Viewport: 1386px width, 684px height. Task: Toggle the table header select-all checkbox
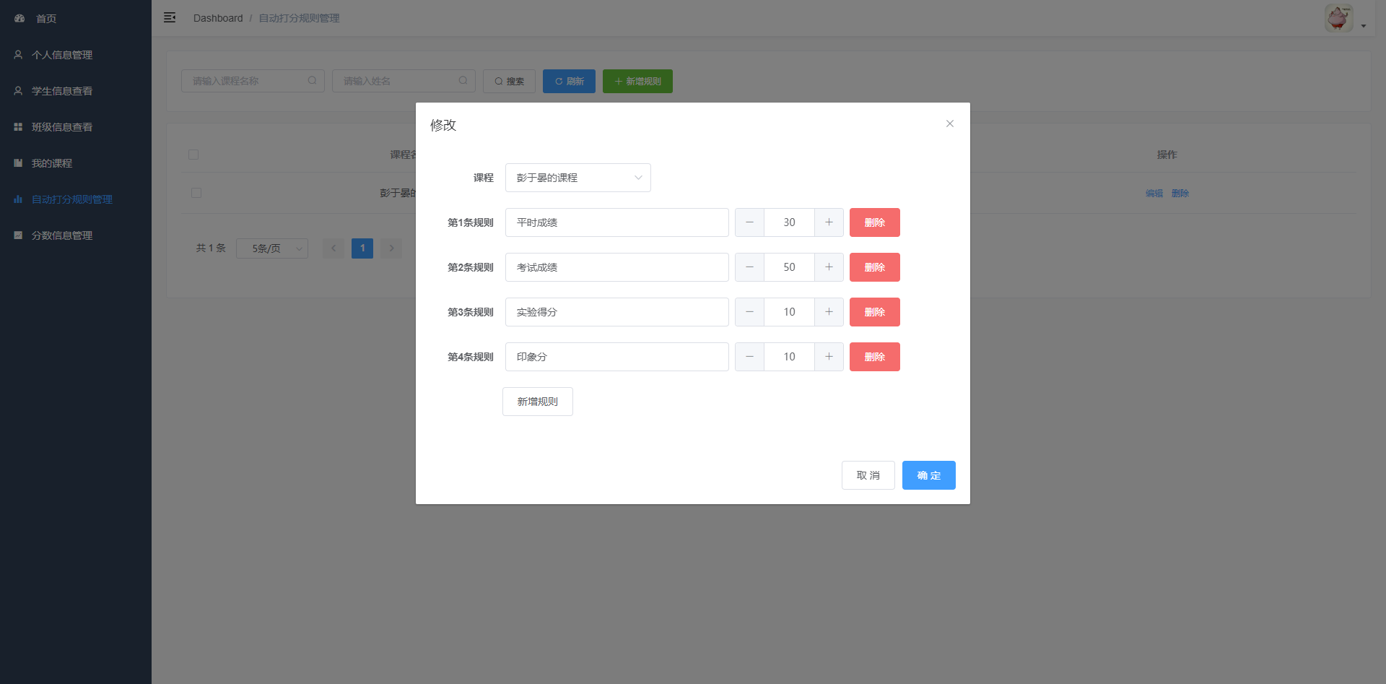pyautogui.click(x=193, y=155)
